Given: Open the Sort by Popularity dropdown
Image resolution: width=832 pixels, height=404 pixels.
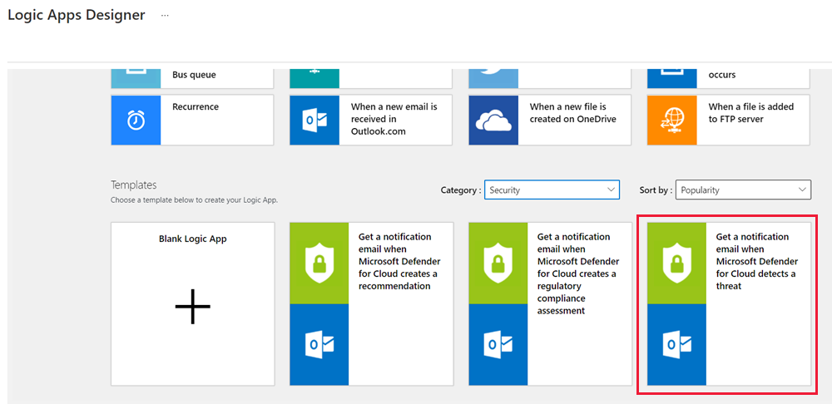Looking at the screenshot, I should (x=743, y=190).
